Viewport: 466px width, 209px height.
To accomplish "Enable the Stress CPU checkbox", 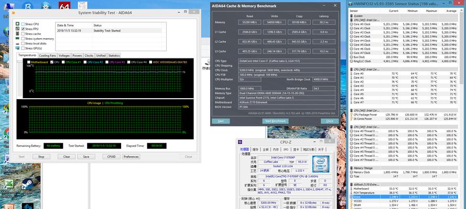I will pos(23,24).
